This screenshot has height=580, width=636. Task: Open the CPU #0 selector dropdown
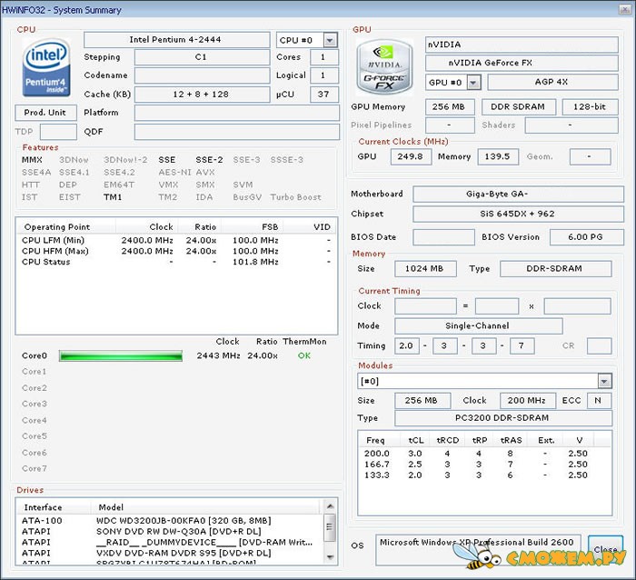pyautogui.click(x=330, y=40)
